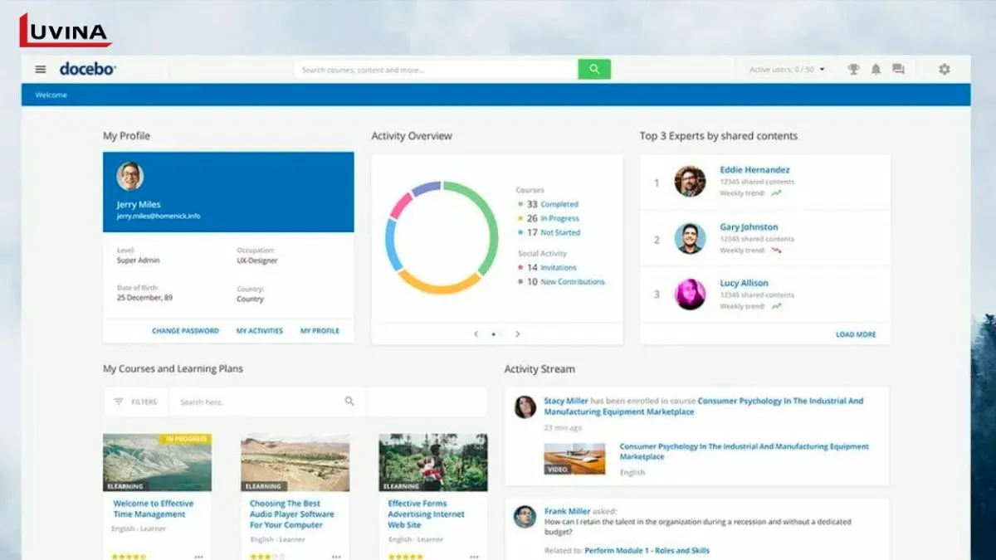Open the trophy gamification icon
The image size is (996, 560).
(853, 70)
